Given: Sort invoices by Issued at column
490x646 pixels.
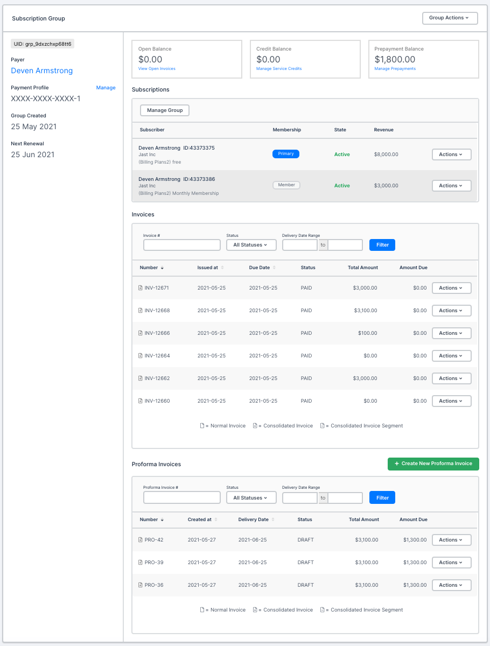Looking at the screenshot, I should point(222,268).
